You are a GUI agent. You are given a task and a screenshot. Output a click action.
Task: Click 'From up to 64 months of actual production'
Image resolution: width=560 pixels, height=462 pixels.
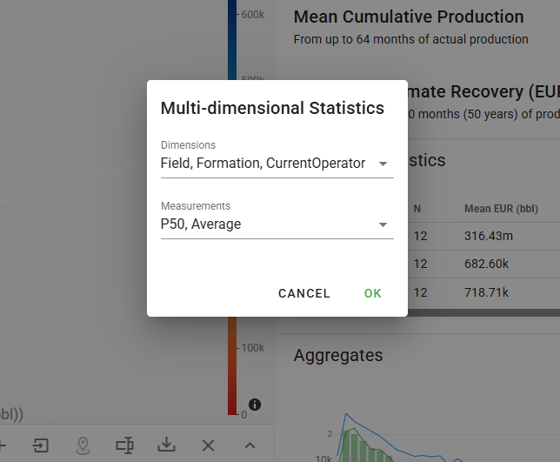410,39
